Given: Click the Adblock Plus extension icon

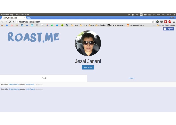Looking at the screenshot, I should click(170, 22).
